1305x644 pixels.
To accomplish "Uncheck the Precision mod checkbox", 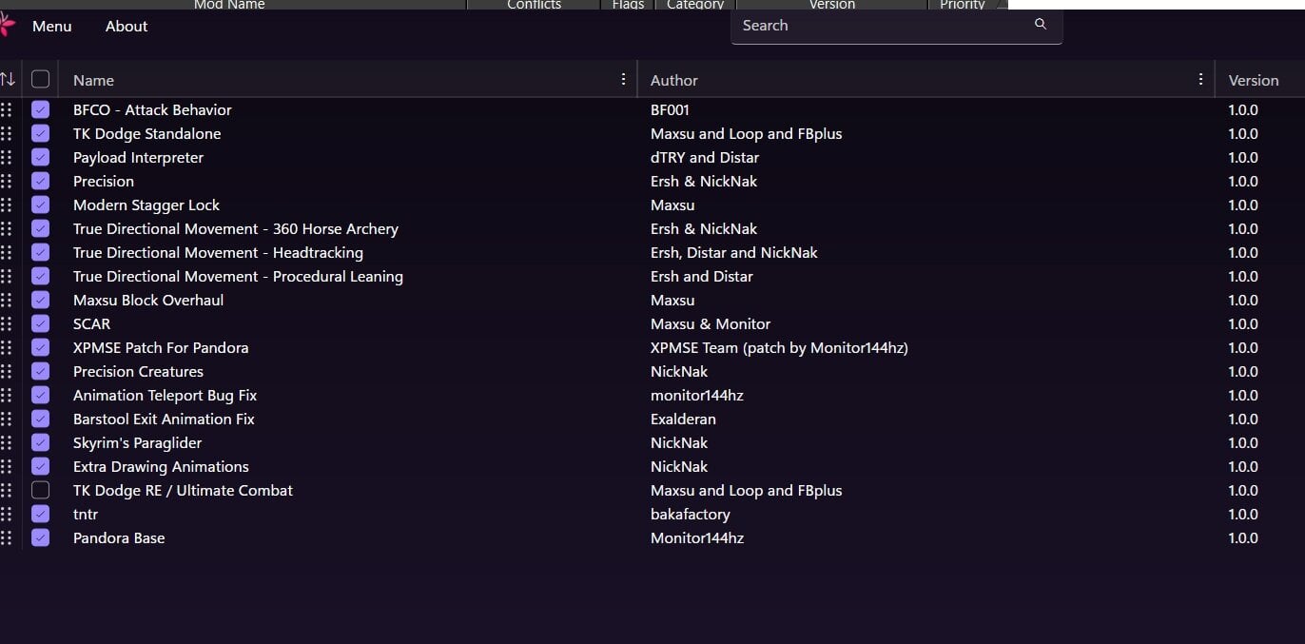I will coord(40,181).
